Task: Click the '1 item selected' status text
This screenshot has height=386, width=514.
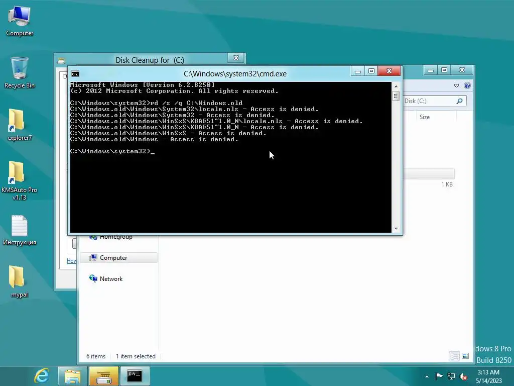Action: (136, 356)
